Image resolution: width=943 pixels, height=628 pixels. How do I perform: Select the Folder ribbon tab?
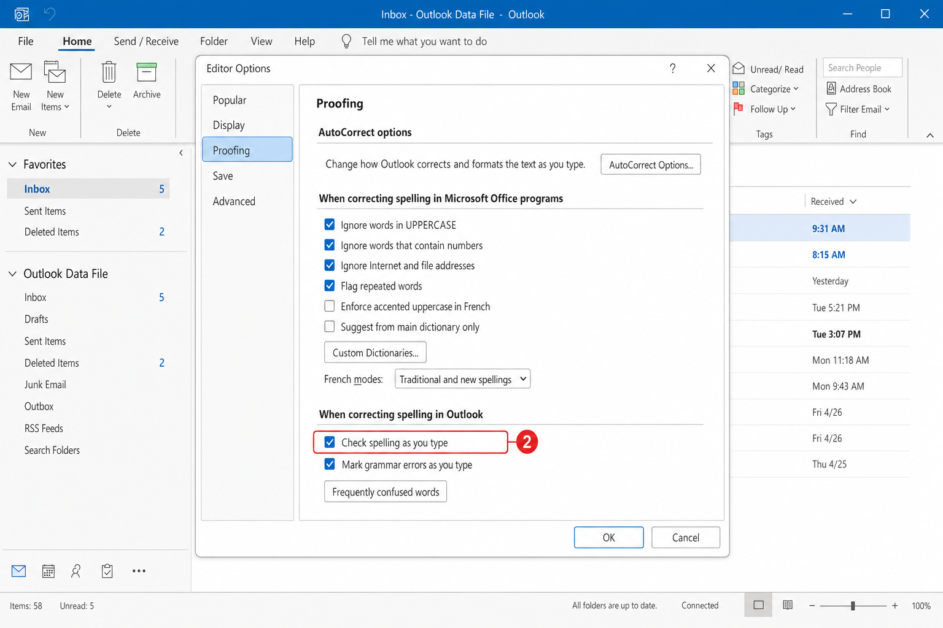pos(214,41)
